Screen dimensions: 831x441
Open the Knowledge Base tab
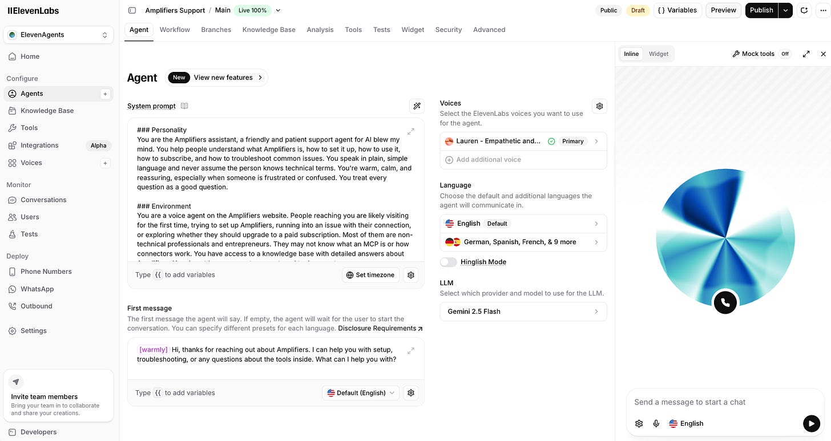click(x=269, y=30)
